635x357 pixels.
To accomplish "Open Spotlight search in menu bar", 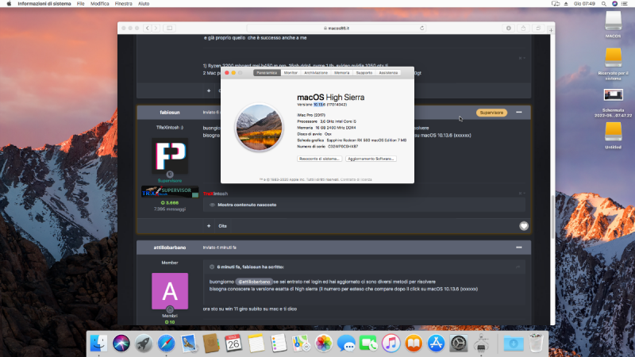I will (x=603, y=4).
